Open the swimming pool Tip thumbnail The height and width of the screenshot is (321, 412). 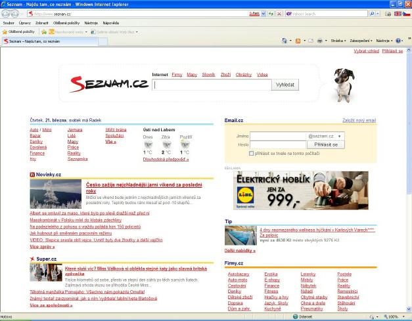click(x=240, y=236)
